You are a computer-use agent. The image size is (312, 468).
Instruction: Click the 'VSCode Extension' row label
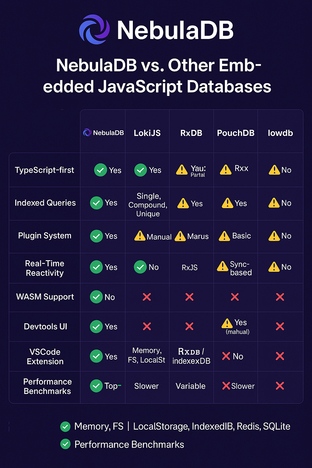coord(45,356)
